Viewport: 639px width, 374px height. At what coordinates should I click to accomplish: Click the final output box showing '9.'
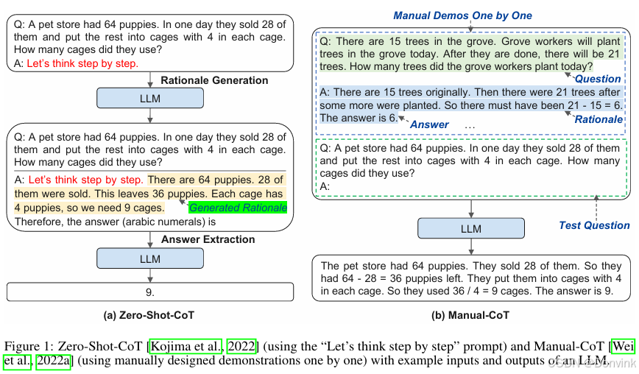tap(150, 292)
